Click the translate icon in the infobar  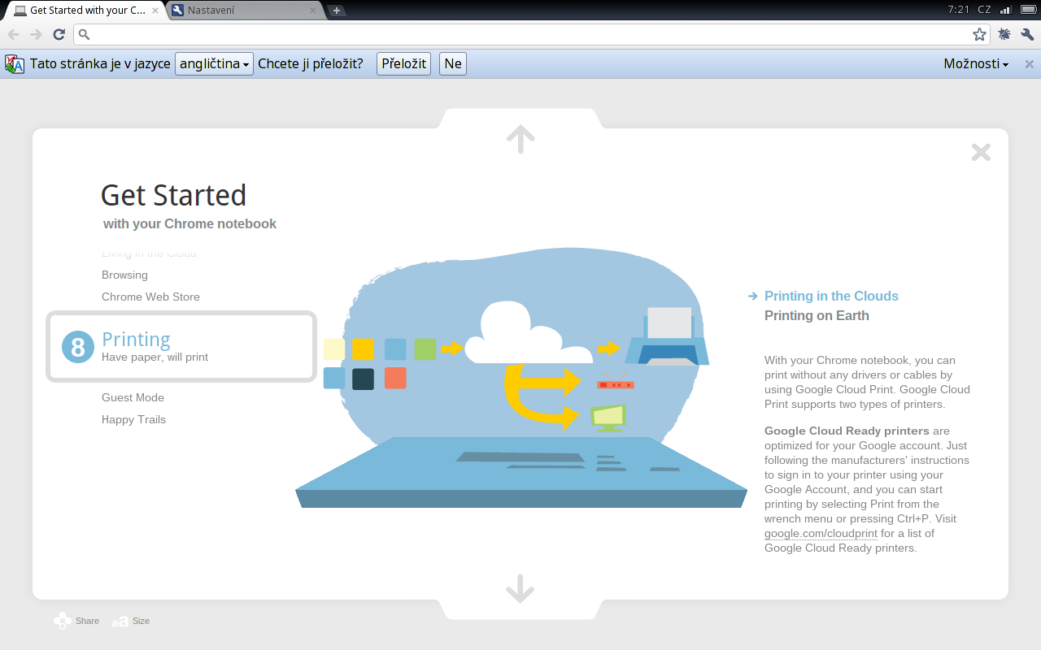[x=15, y=64]
